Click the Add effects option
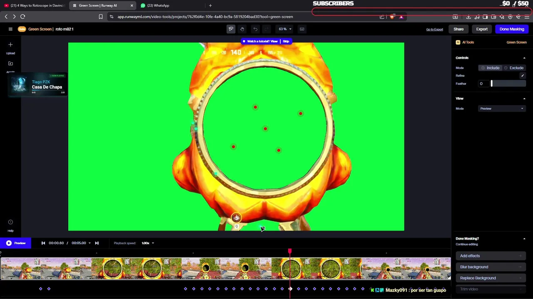Screen dimensions: 533x299 (490, 256)
